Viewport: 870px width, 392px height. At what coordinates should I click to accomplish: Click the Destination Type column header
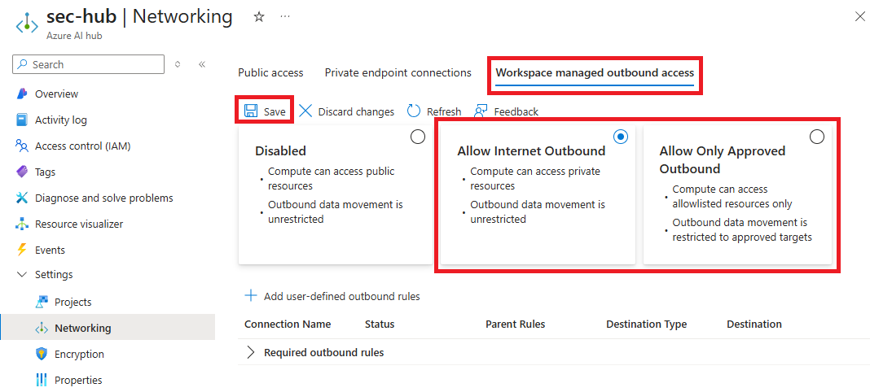[x=647, y=324]
